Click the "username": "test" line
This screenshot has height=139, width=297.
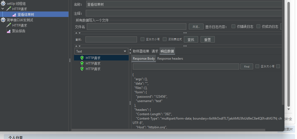[150, 101]
